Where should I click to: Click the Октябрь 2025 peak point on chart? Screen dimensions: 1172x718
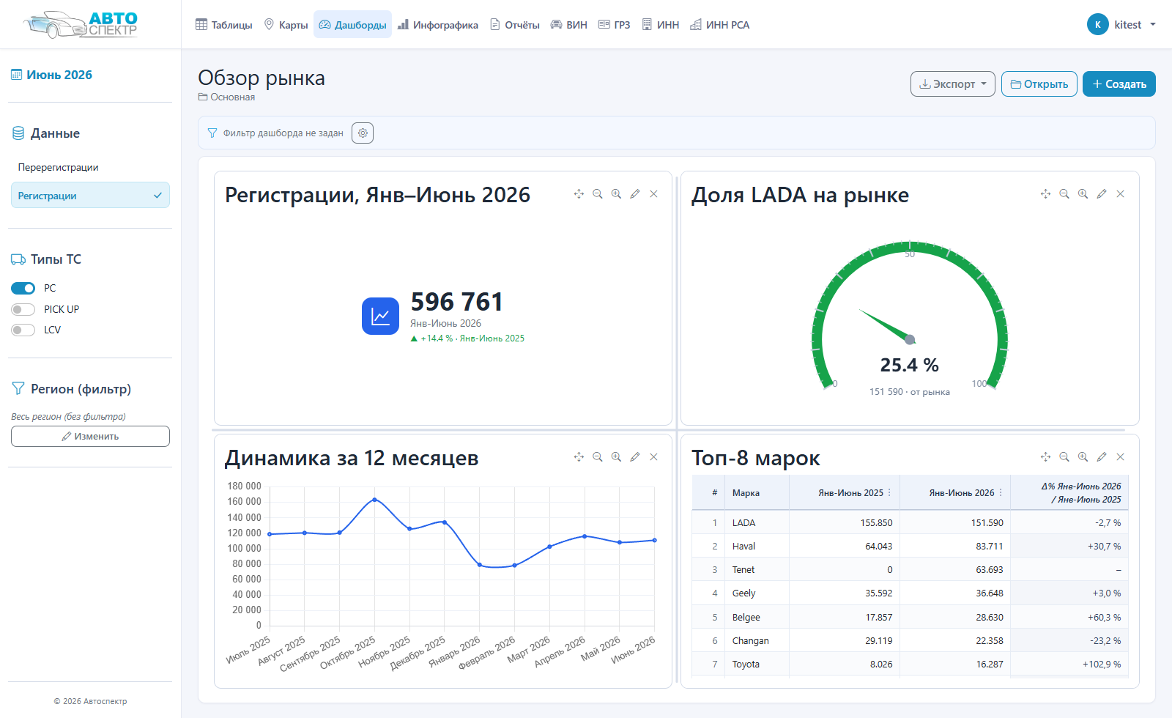375,500
